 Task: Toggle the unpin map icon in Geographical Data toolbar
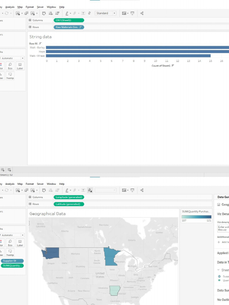click(90, 190)
